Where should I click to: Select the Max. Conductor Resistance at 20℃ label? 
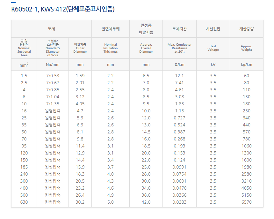pyautogui.click(x=179, y=48)
